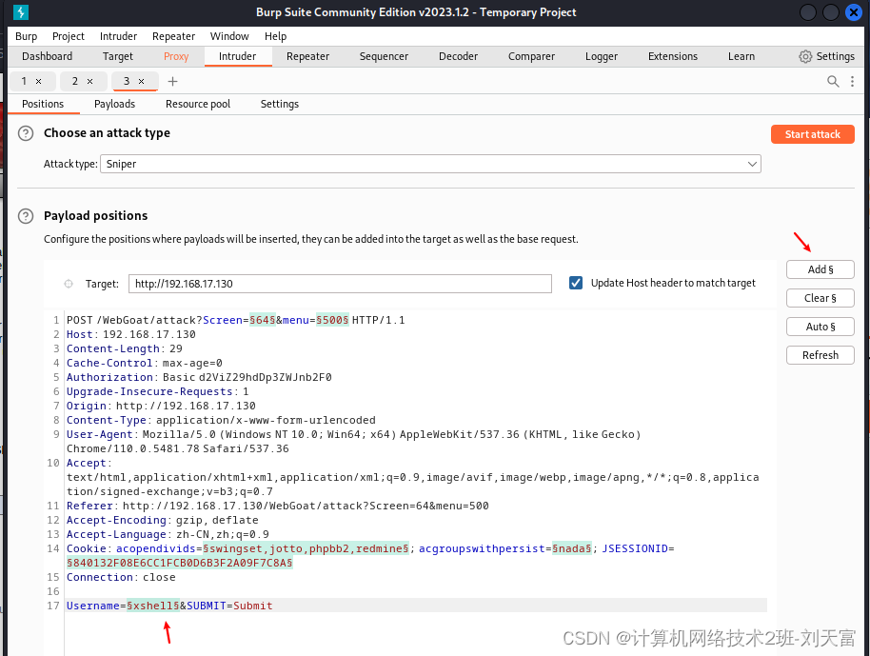This screenshot has height=656, width=870.
Task: Open the Positions sub-tab
Action: point(43,104)
